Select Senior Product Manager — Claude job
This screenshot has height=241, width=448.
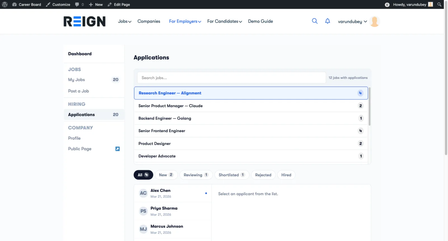click(251, 106)
